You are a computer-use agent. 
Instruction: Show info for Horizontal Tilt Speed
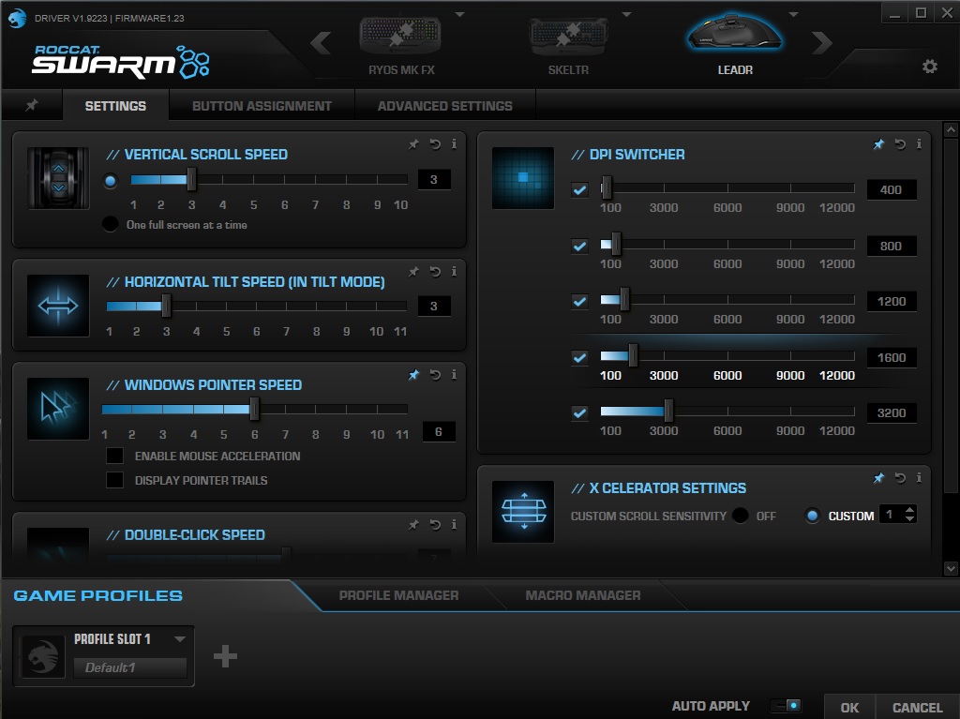click(454, 271)
